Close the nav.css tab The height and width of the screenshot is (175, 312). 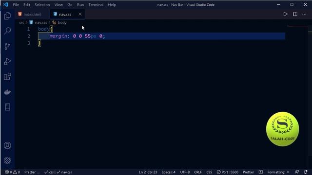[80, 14]
